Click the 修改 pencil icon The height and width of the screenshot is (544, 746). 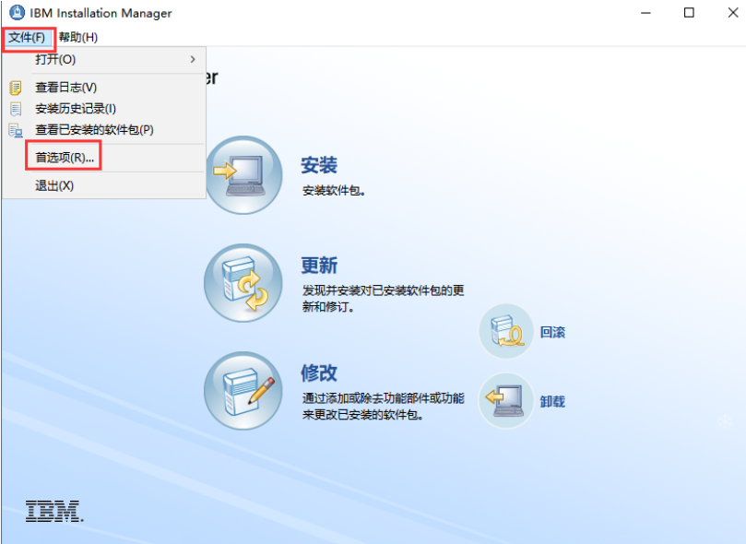(243, 391)
